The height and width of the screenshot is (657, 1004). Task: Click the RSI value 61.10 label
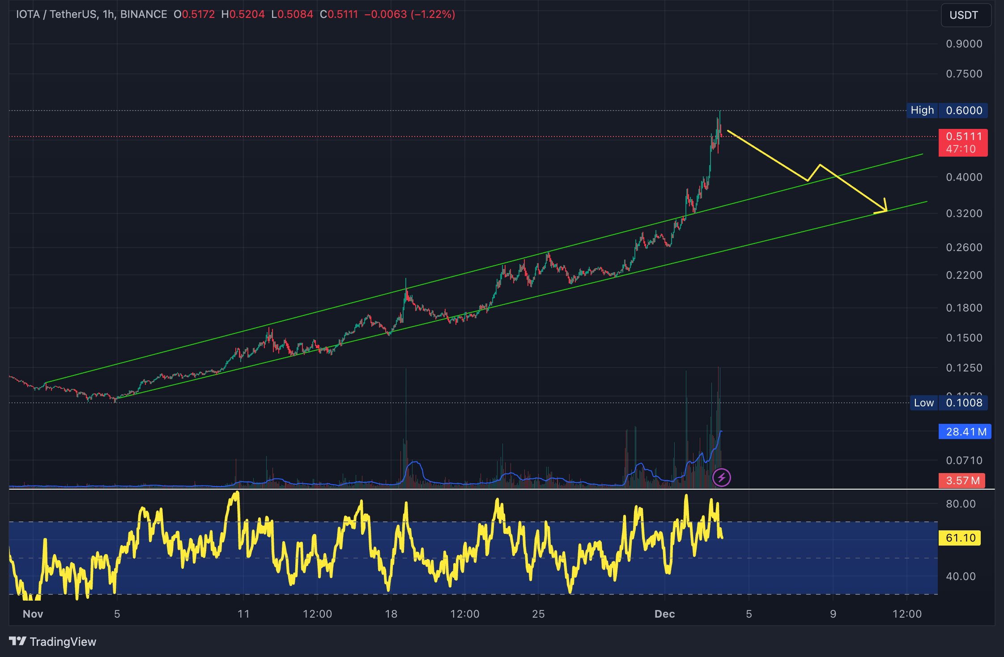click(x=960, y=538)
